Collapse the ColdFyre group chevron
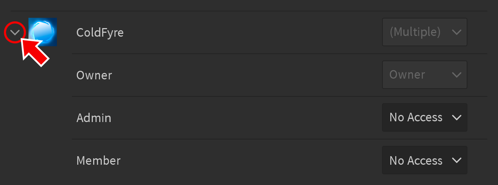The width and height of the screenshot is (498, 185). (x=15, y=33)
